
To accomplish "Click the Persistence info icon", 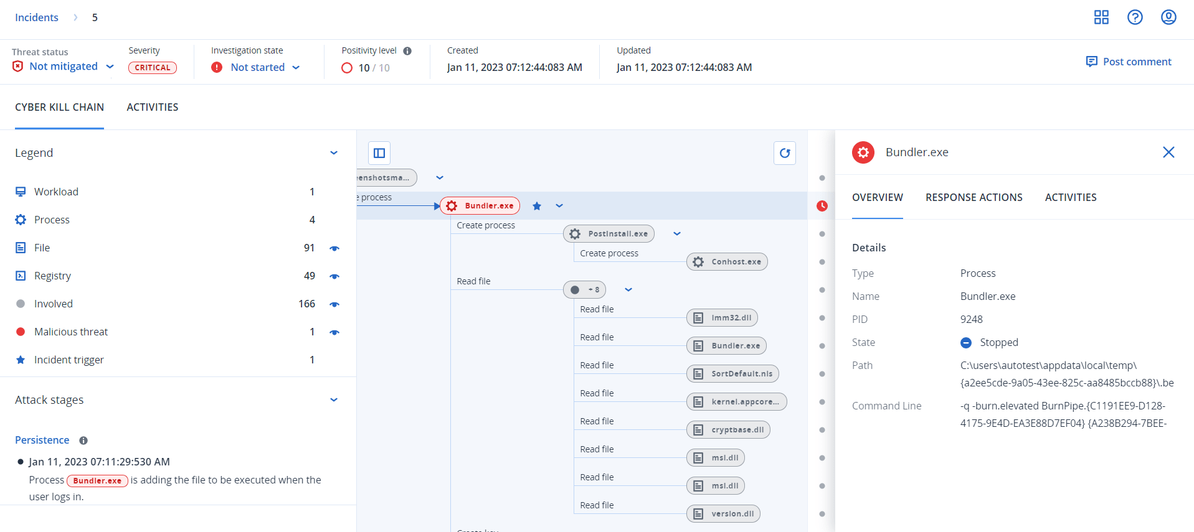I will tap(83, 441).
